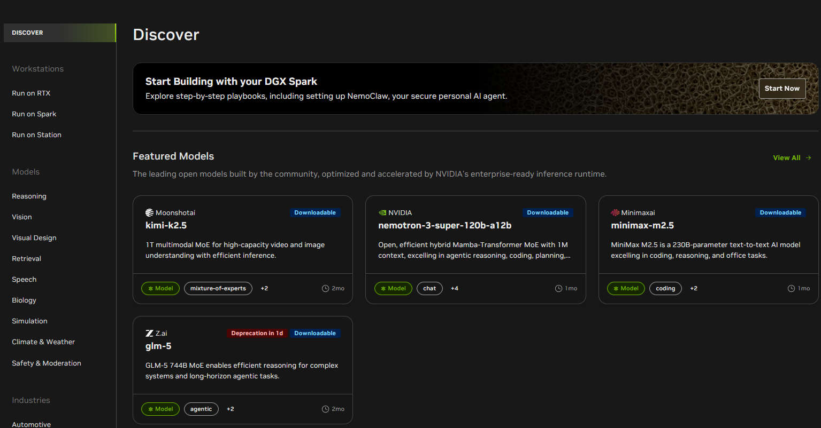This screenshot has height=428, width=821.
Task: Open the Biology category
Action: click(24, 300)
